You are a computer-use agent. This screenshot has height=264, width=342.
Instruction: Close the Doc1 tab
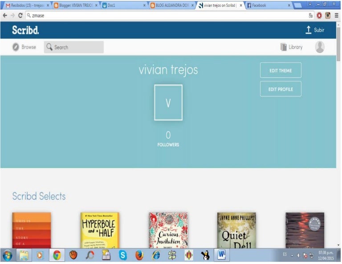click(x=144, y=5)
